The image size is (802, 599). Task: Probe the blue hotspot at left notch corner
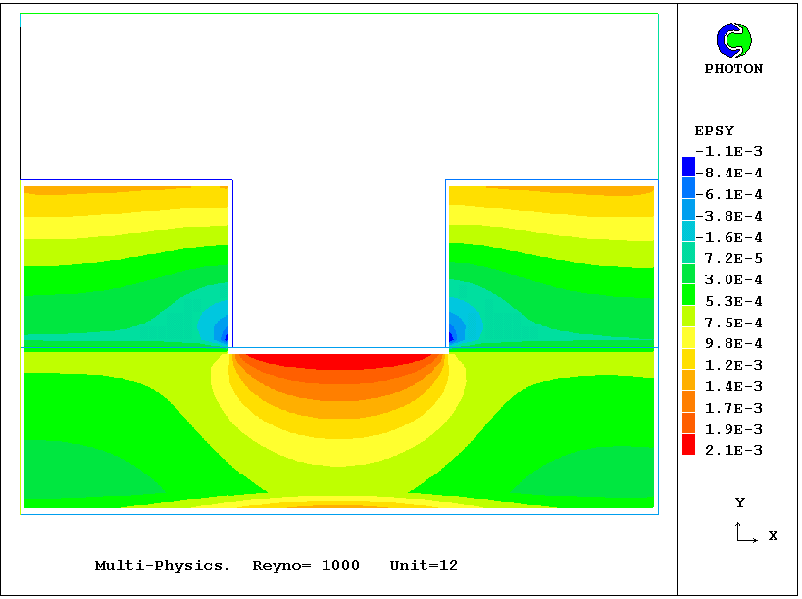pos(222,328)
